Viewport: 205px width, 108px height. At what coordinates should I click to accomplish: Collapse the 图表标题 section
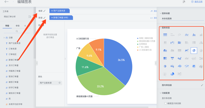coord(161,13)
